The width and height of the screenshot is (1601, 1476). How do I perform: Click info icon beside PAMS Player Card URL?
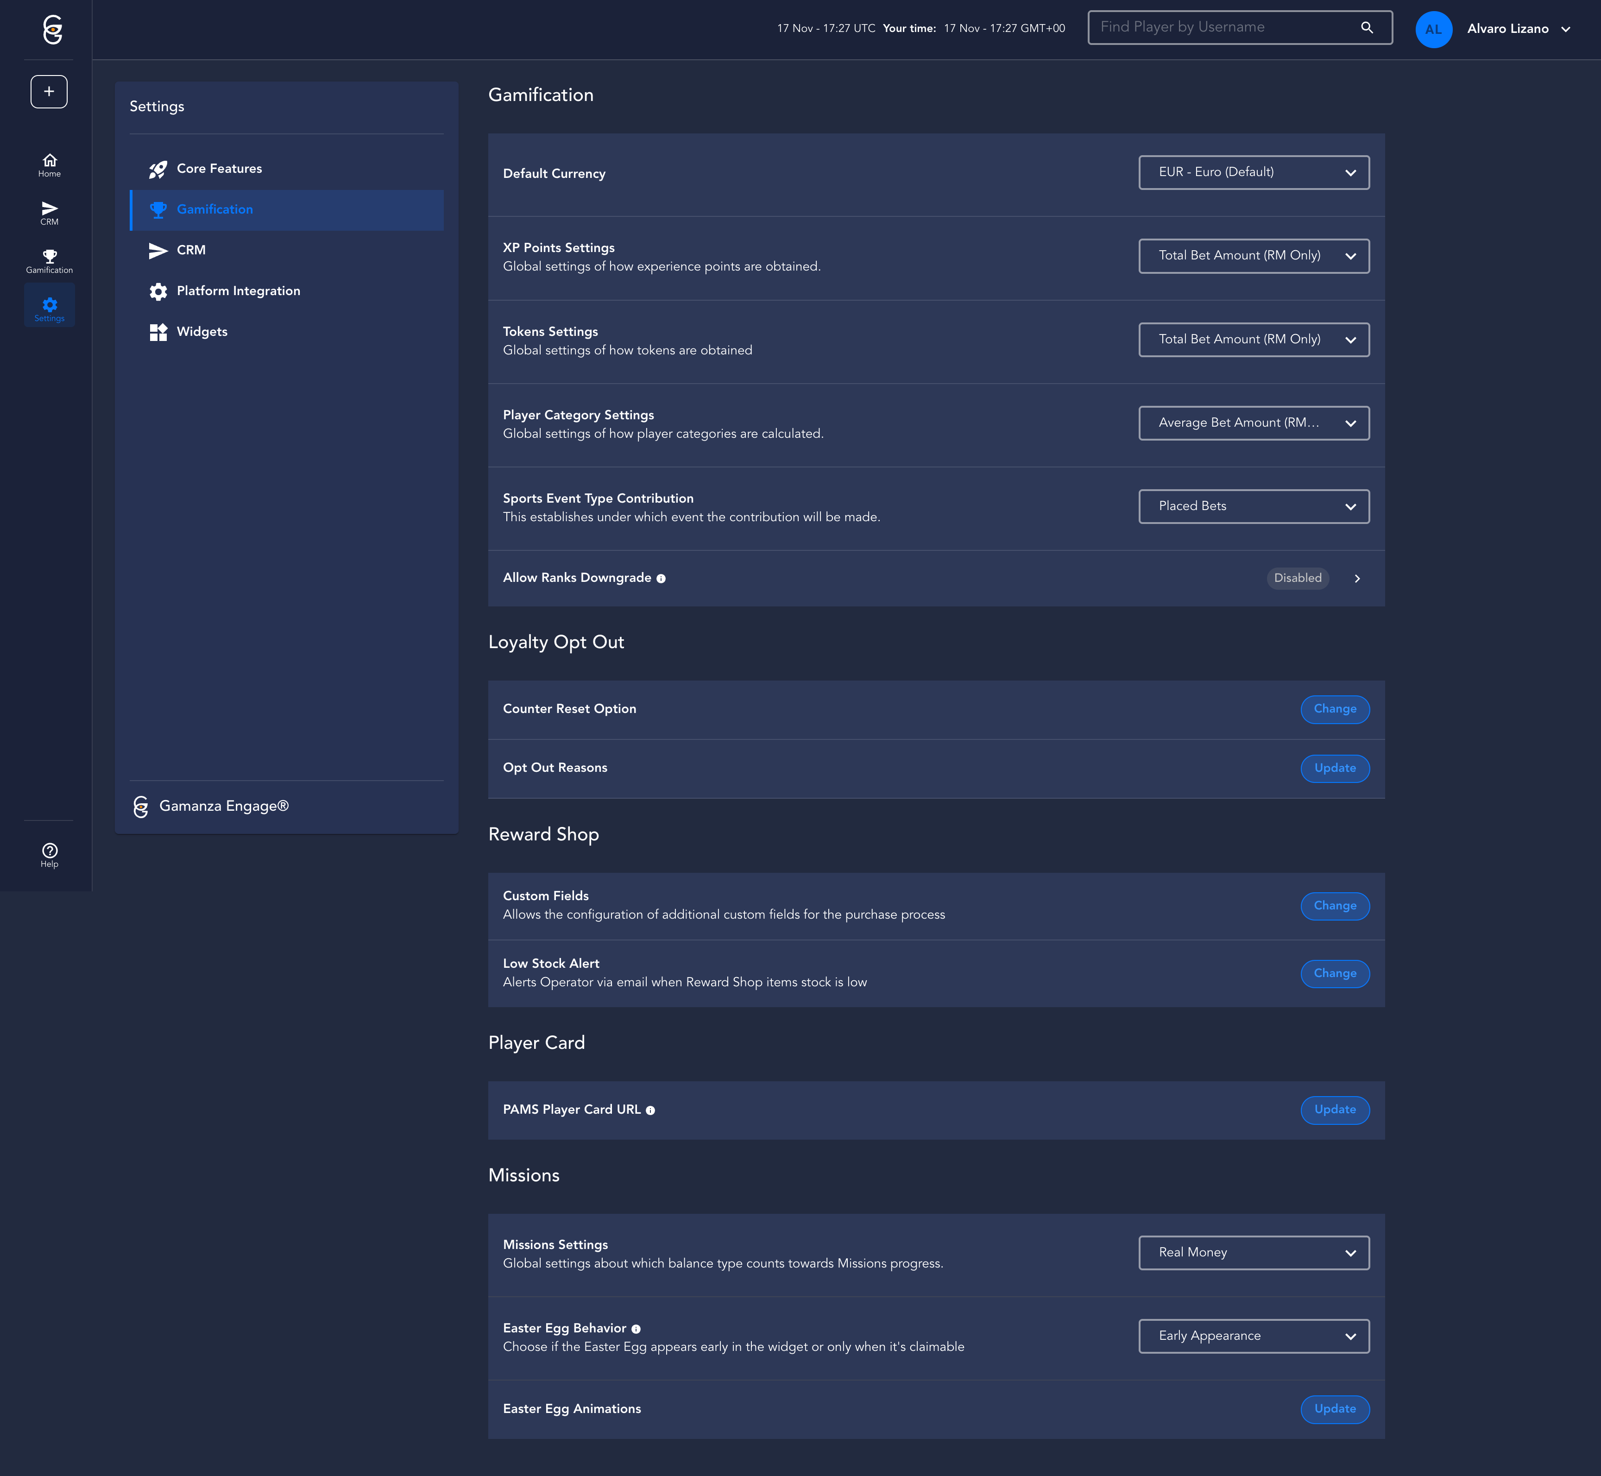[651, 1110]
